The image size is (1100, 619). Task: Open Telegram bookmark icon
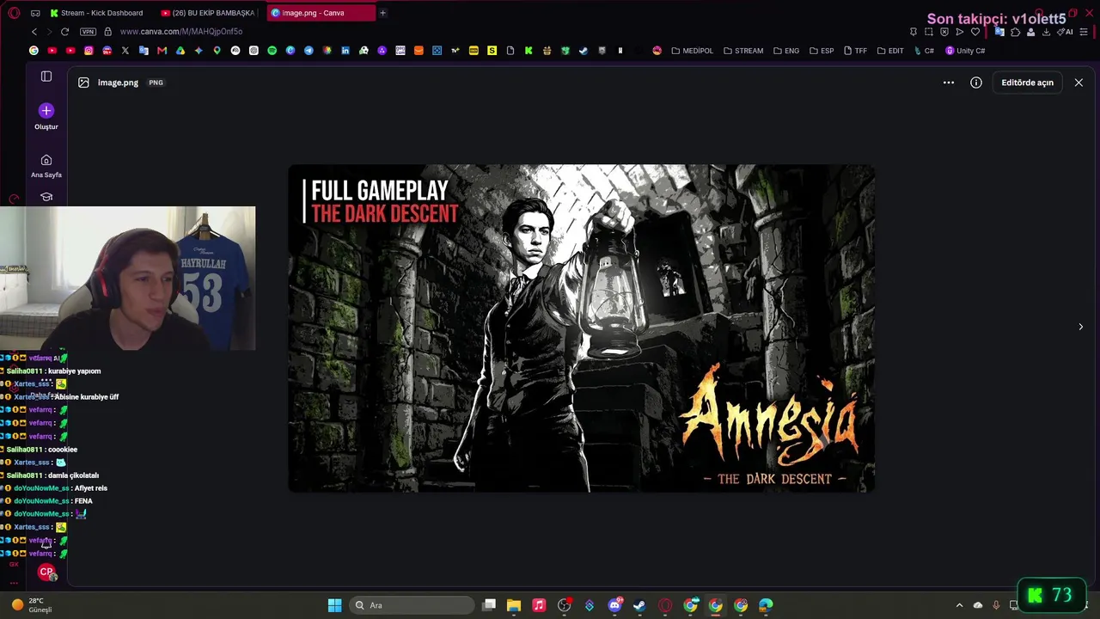pos(309,51)
